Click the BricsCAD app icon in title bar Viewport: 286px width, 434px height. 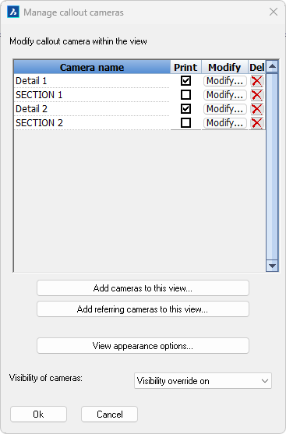13,12
